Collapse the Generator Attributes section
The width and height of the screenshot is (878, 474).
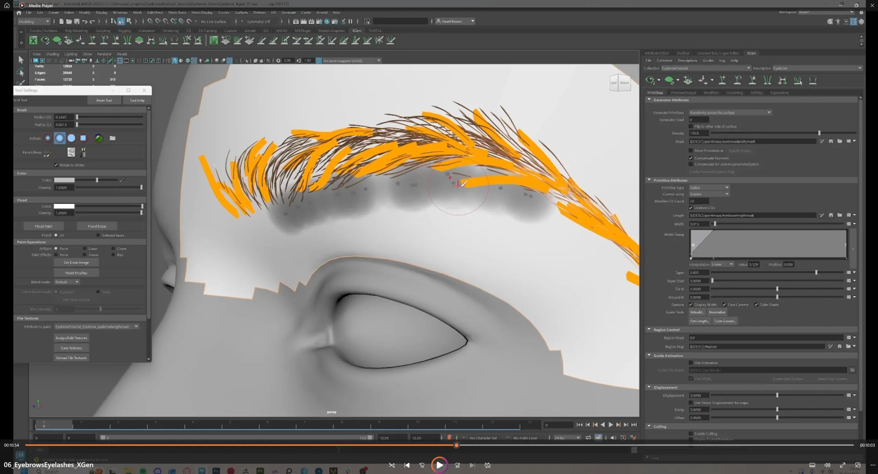click(x=649, y=100)
